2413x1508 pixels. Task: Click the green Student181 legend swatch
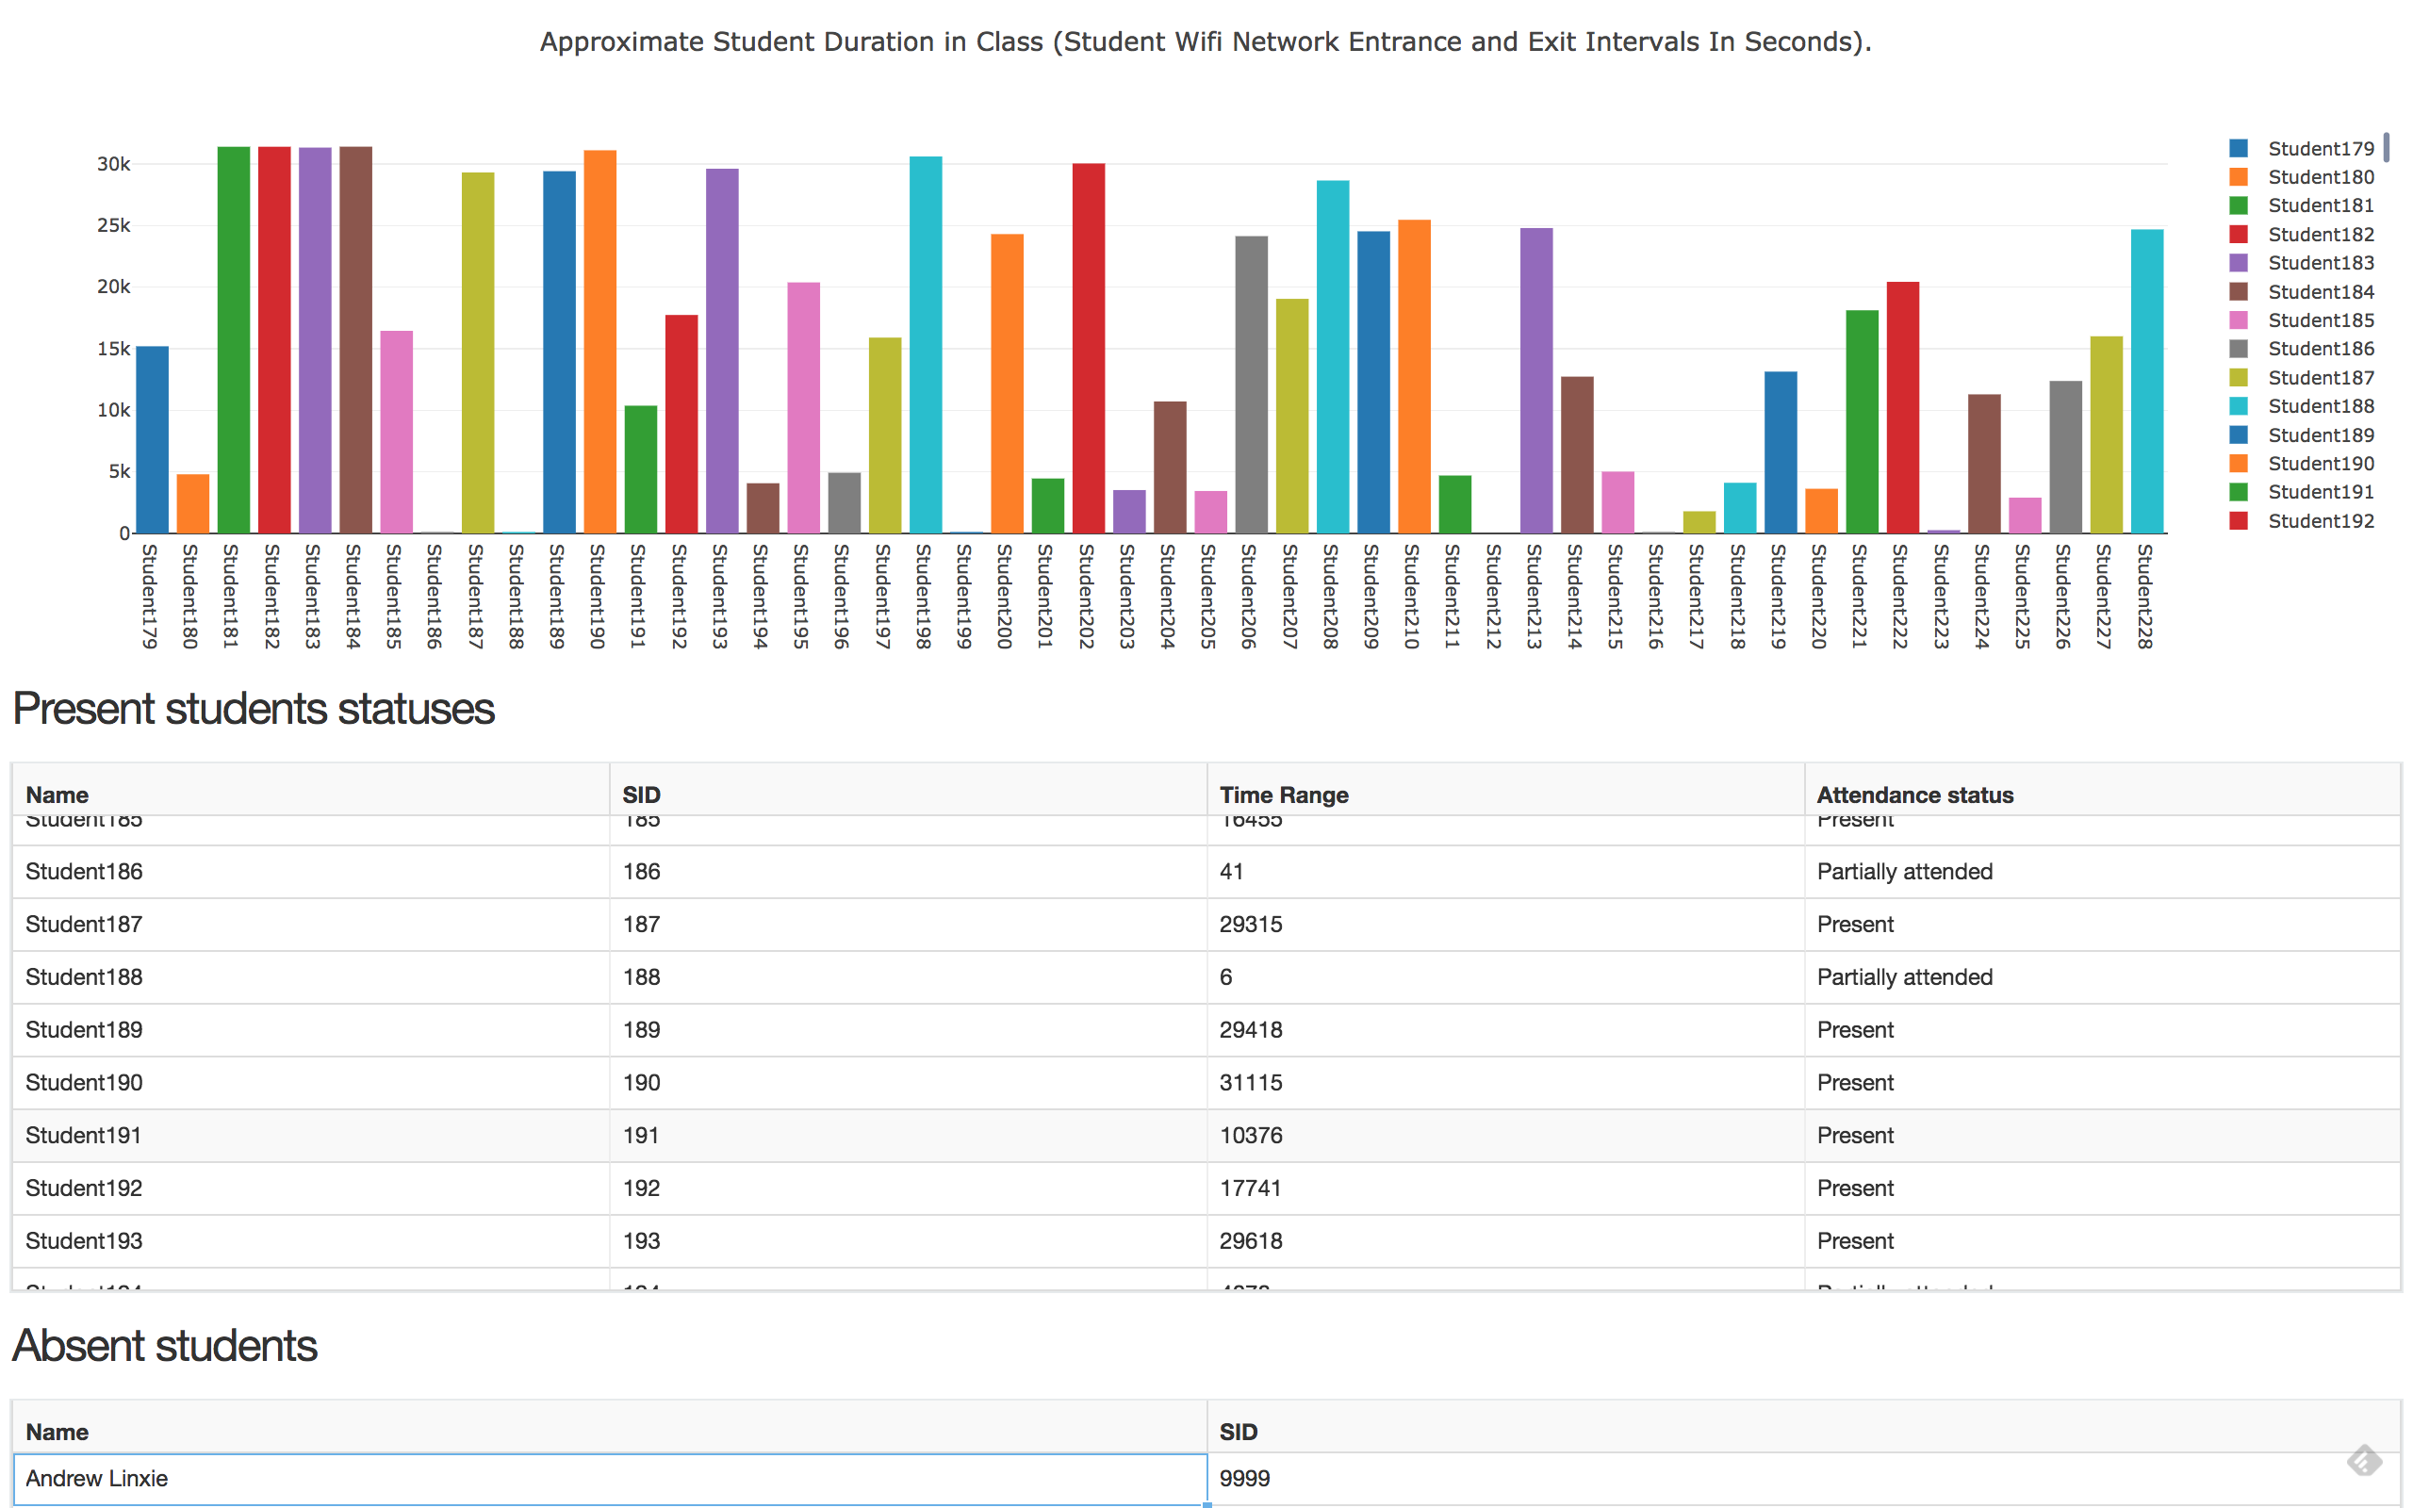click(2239, 205)
